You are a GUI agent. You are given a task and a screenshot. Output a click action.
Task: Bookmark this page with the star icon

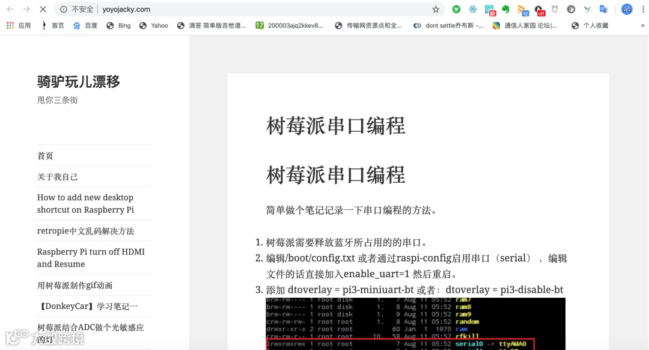(x=436, y=9)
